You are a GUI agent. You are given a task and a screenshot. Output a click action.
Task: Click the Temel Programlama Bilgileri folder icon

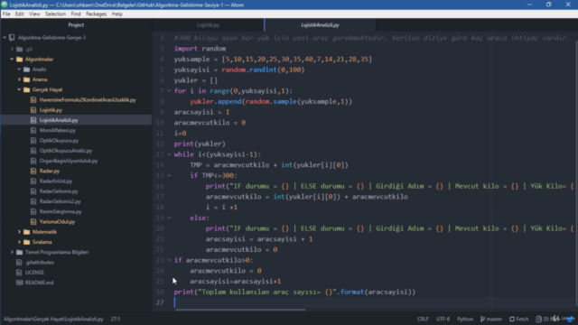click(x=20, y=252)
